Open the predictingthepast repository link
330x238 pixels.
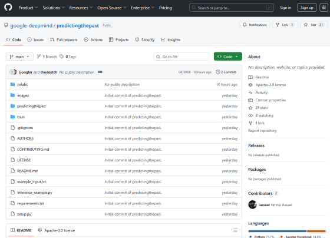pos(78,25)
